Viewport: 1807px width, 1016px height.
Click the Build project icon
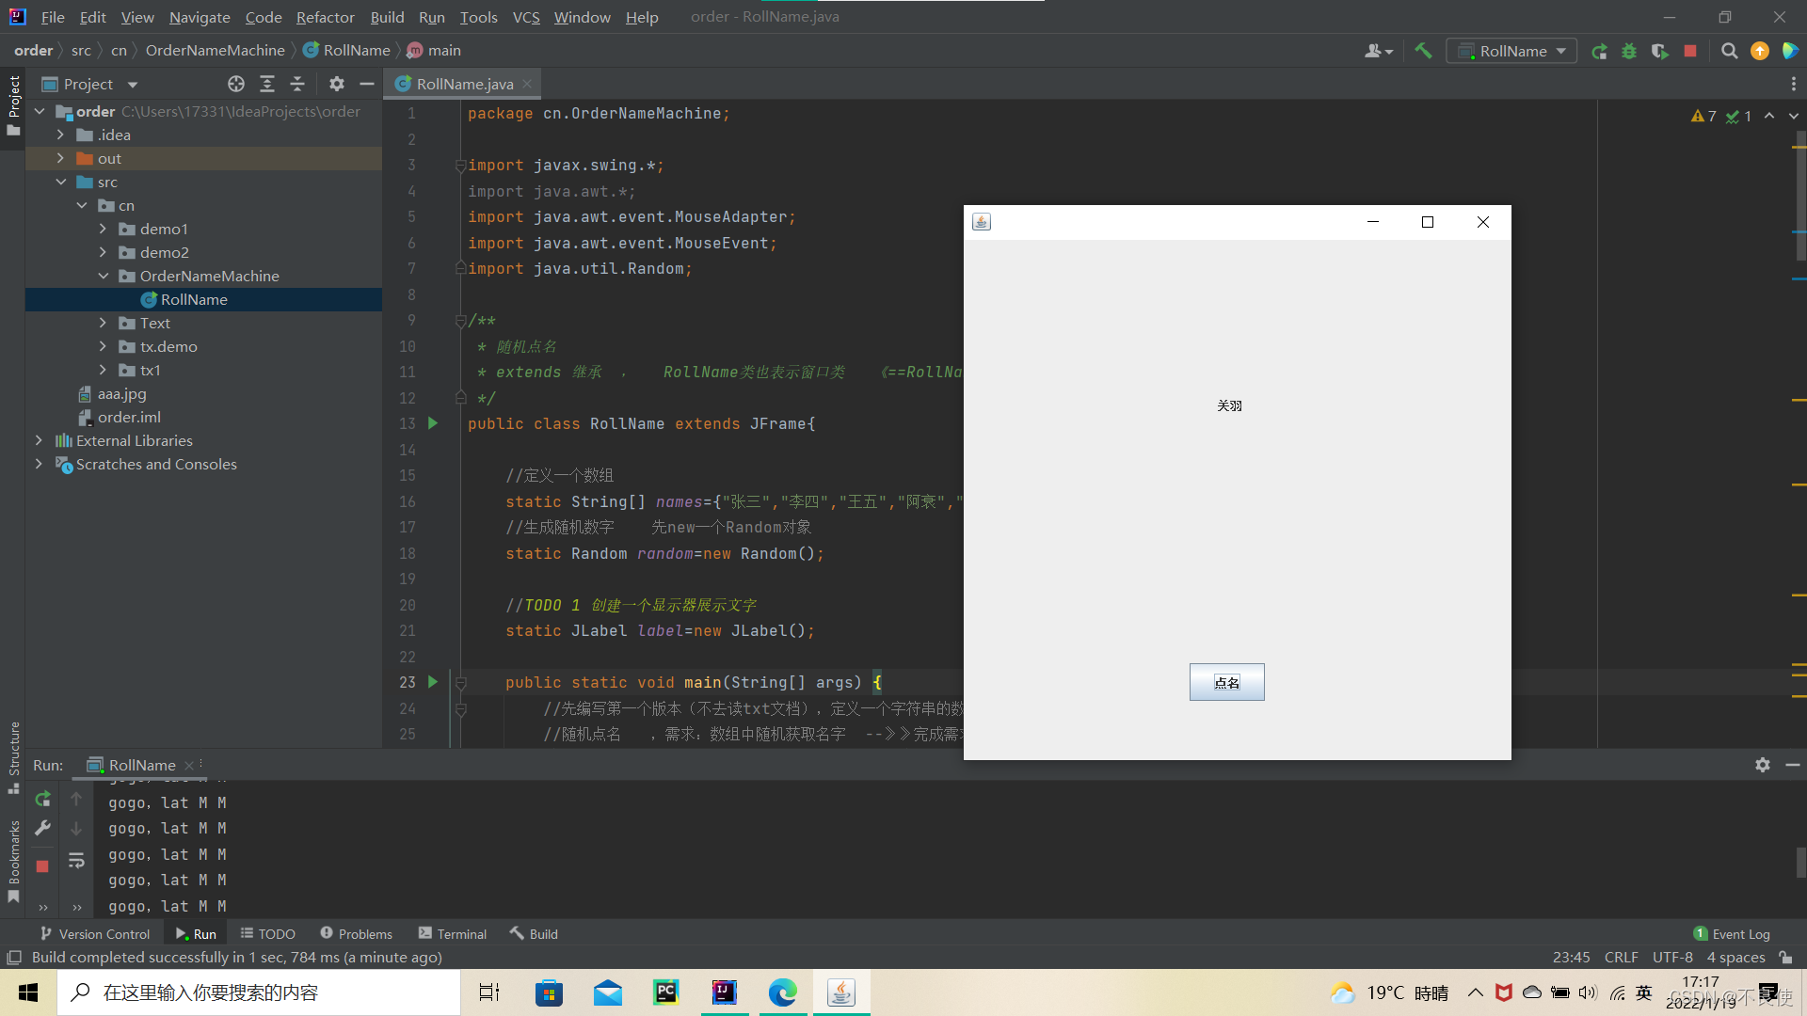pyautogui.click(x=1426, y=51)
